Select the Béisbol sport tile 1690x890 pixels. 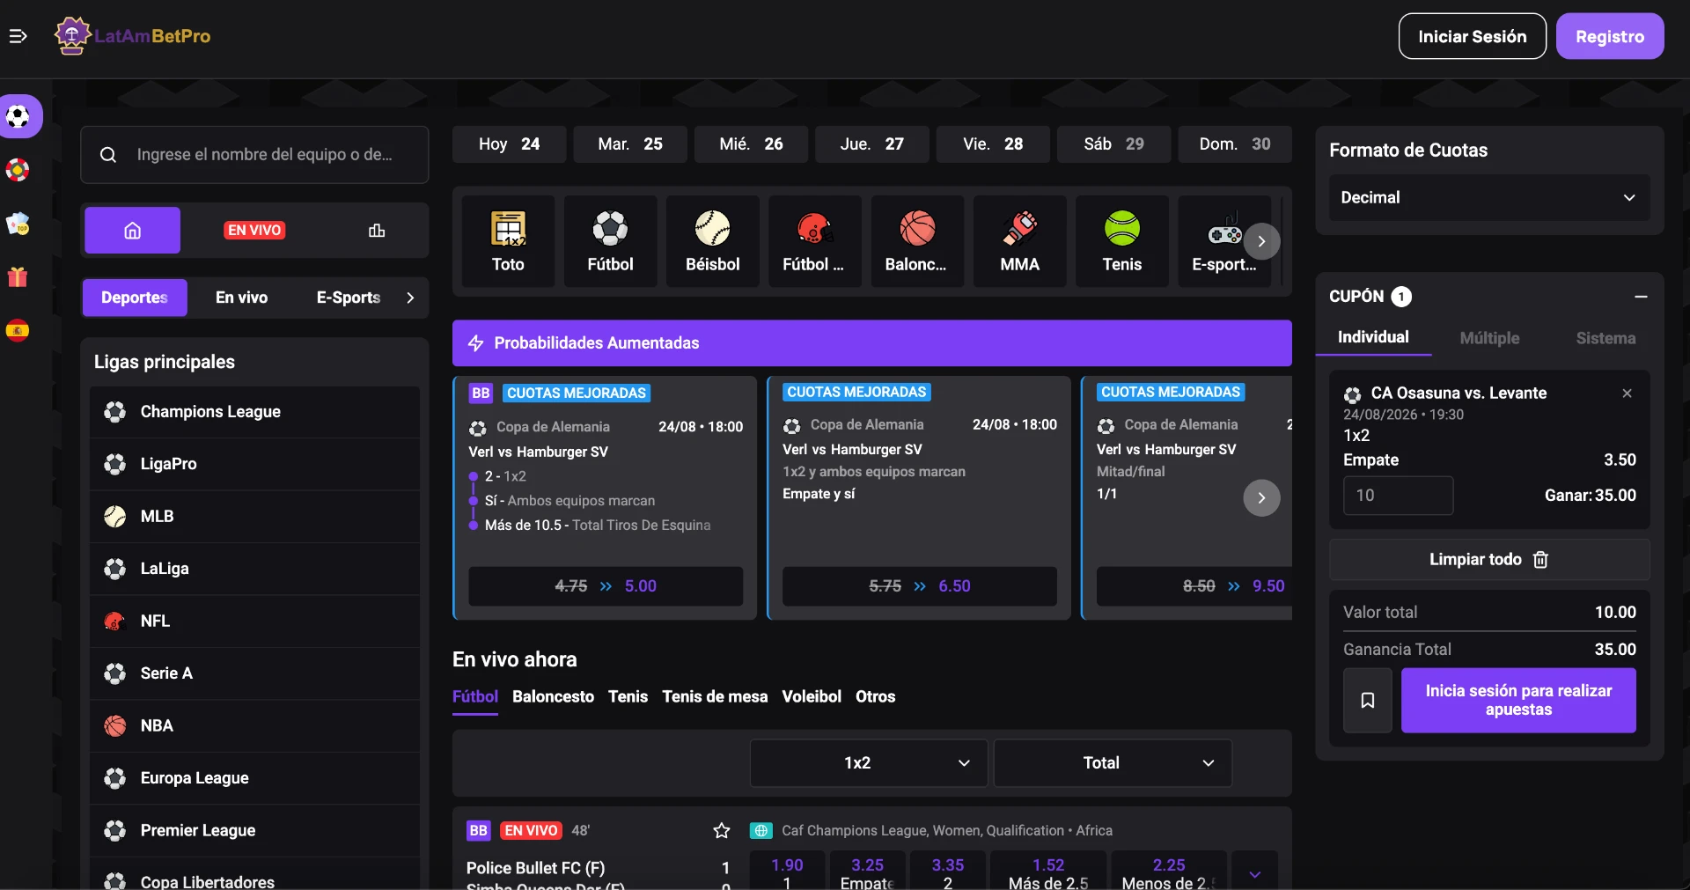point(712,241)
